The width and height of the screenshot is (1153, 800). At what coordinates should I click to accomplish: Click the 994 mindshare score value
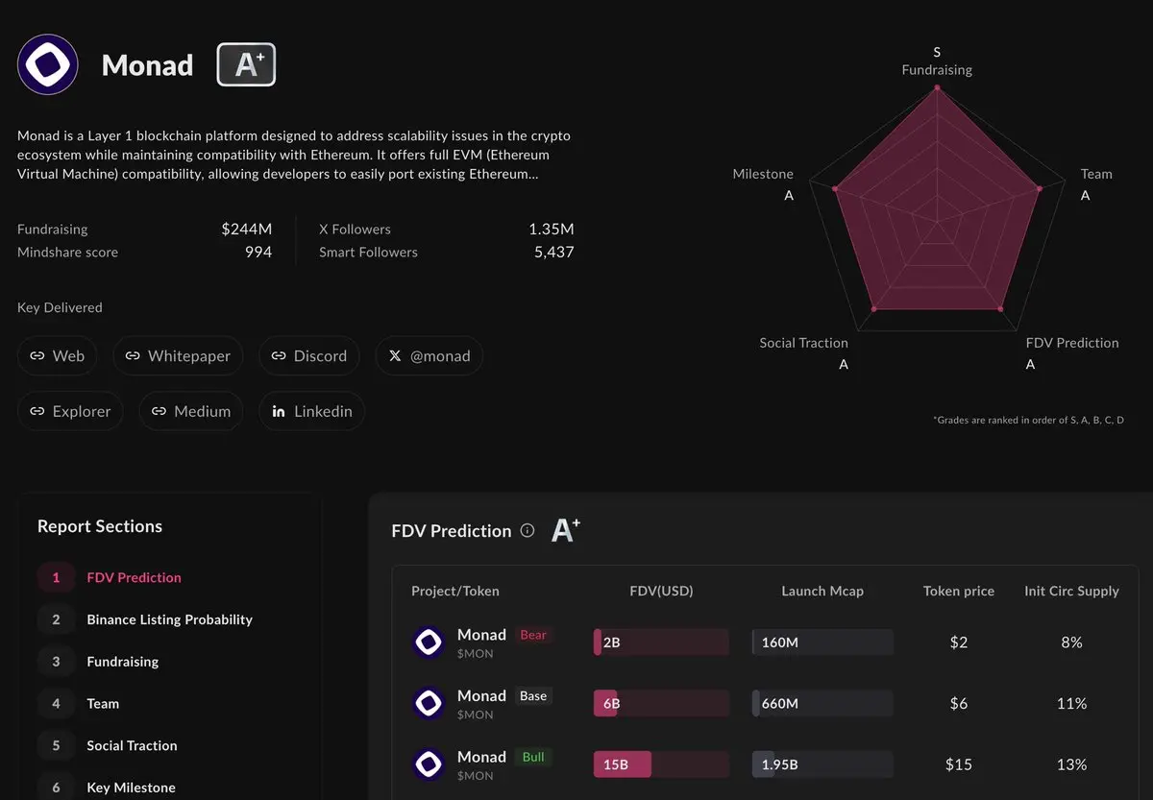258,252
